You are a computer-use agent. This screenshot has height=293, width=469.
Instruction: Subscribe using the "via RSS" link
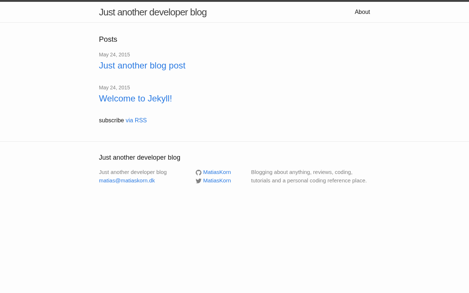pyautogui.click(x=136, y=120)
